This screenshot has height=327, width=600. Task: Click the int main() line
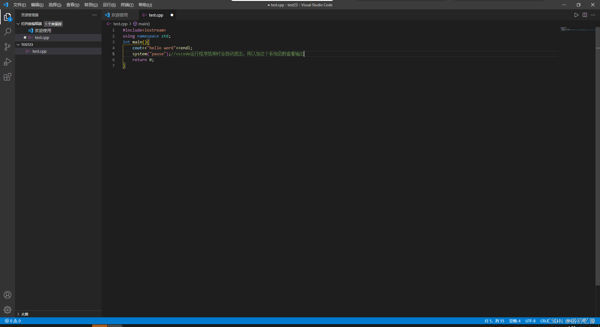click(136, 42)
